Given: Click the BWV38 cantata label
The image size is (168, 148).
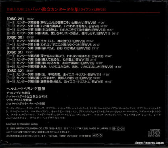Looking at the screenshot, I should pyautogui.click(x=98, y=56).
